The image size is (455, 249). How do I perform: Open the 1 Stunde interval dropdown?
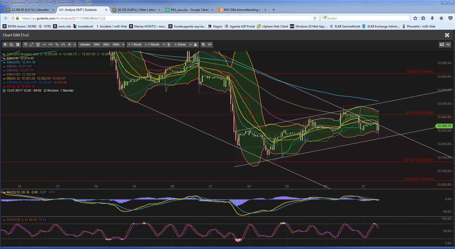[x=152, y=45]
